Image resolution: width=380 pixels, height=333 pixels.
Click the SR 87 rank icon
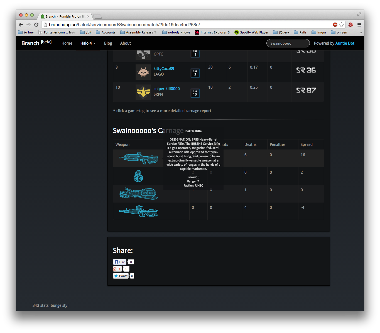click(x=306, y=90)
